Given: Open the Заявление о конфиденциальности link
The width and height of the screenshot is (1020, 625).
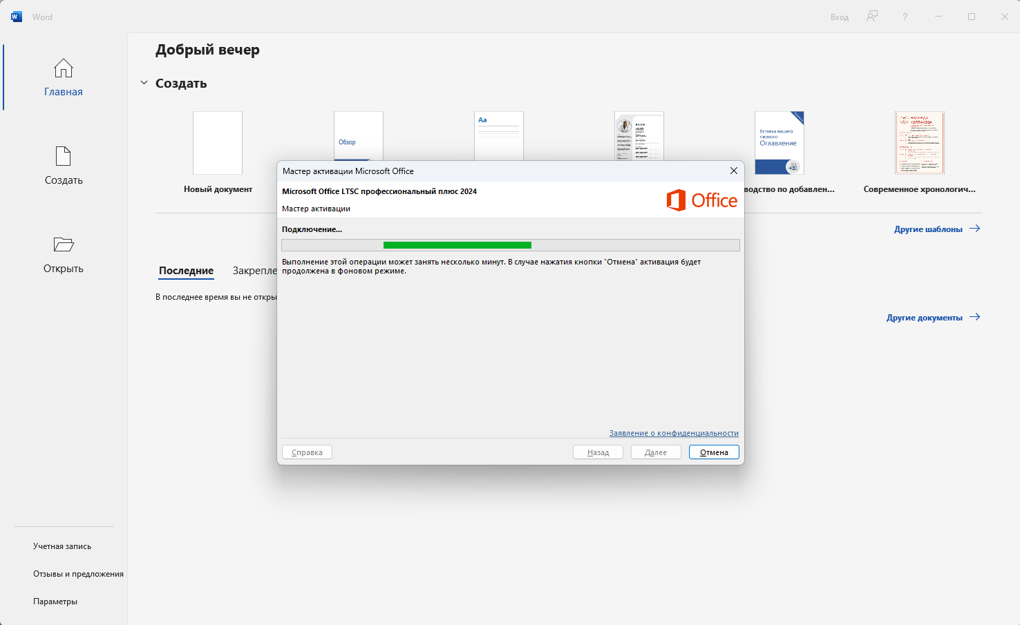Looking at the screenshot, I should click(674, 433).
